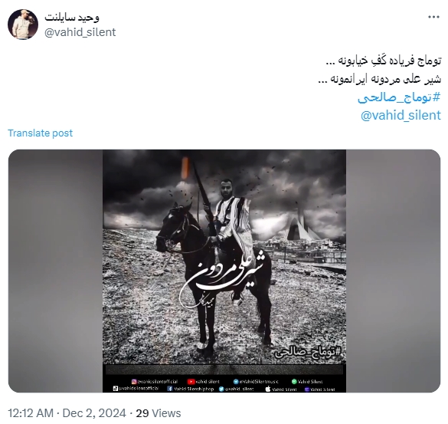The width and height of the screenshot is (448, 424).
Task: Open @vahid_silent handle under display name
Action: [x=80, y=32]
